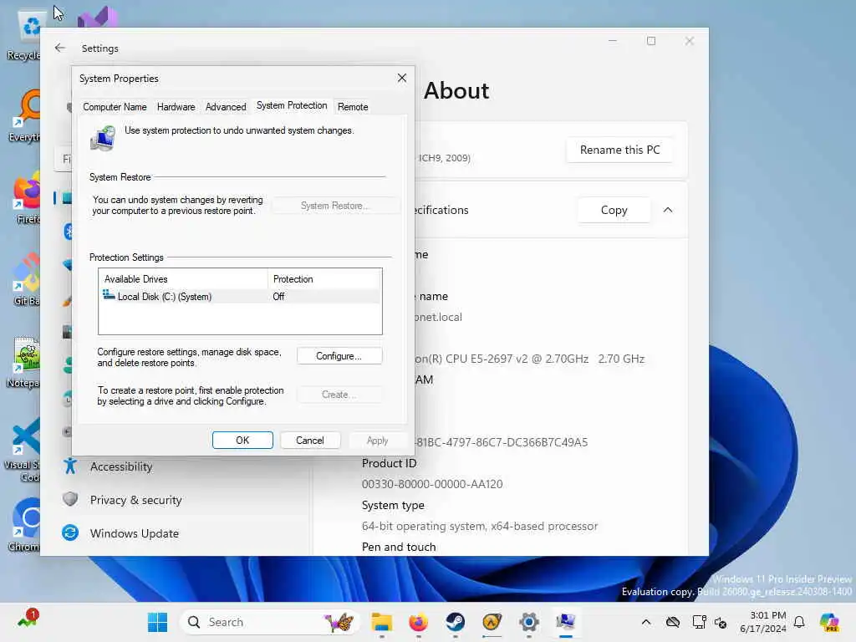Click the Protection column header

click(324, 279)
